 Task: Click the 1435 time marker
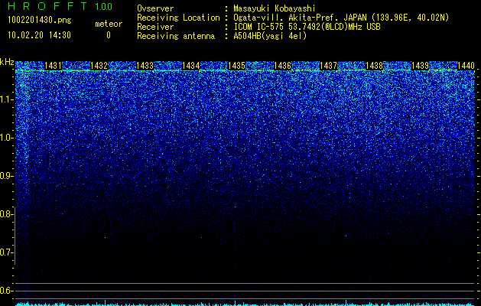pyautogui.click(x=236, y=66)
